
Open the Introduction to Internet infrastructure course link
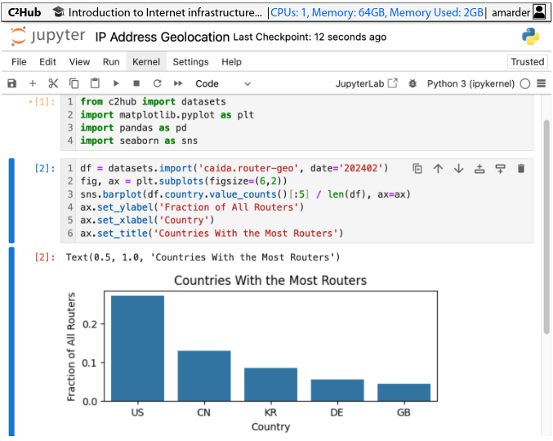165,13
